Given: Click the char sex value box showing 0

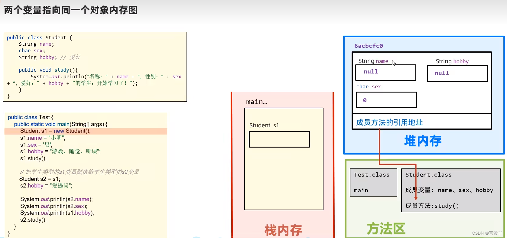Looking at the screenshot, I should coord(386,100).
